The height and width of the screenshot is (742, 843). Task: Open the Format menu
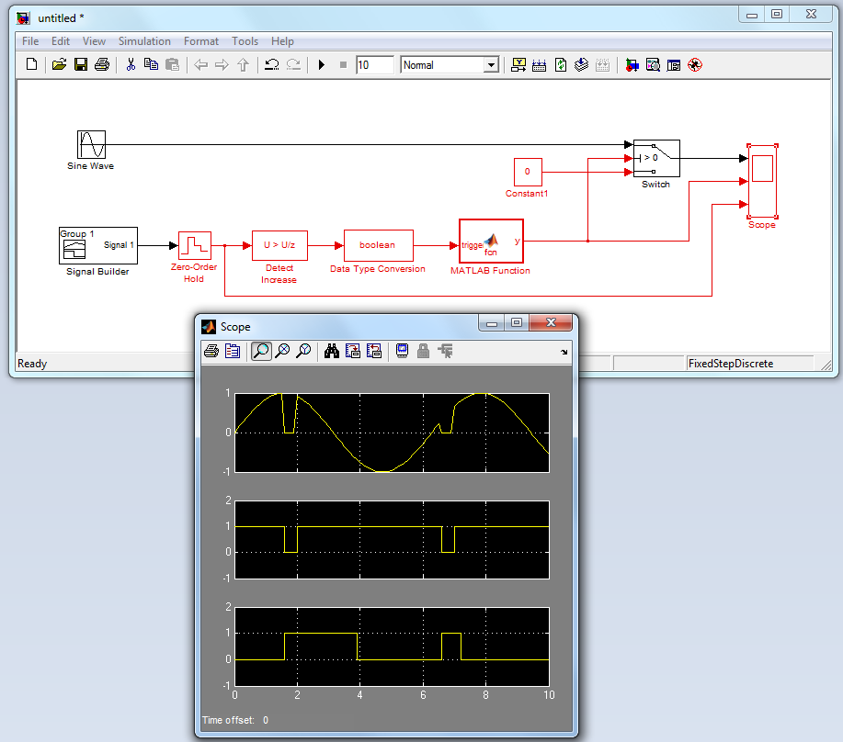(201, 41)
